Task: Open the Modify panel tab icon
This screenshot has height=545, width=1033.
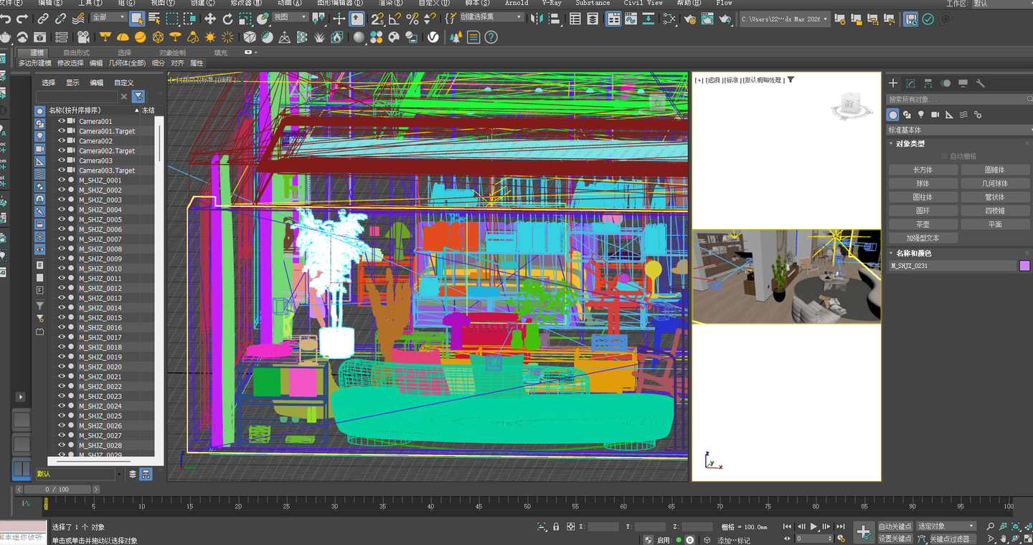Action: (911, 84)
